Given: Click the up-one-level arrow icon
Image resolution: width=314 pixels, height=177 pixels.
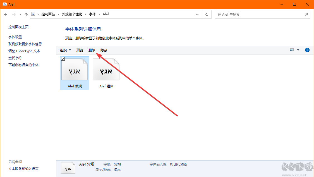Looking at the screenshot, I should (26, 14).
